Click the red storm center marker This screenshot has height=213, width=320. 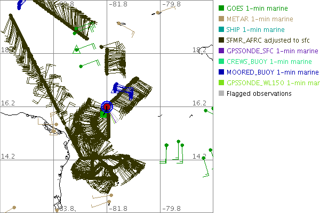(x=107, y=107)
